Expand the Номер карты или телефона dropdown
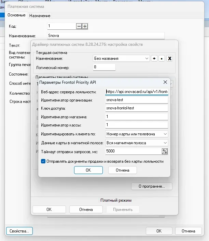 pyautogui.click(x=137, y=134)
